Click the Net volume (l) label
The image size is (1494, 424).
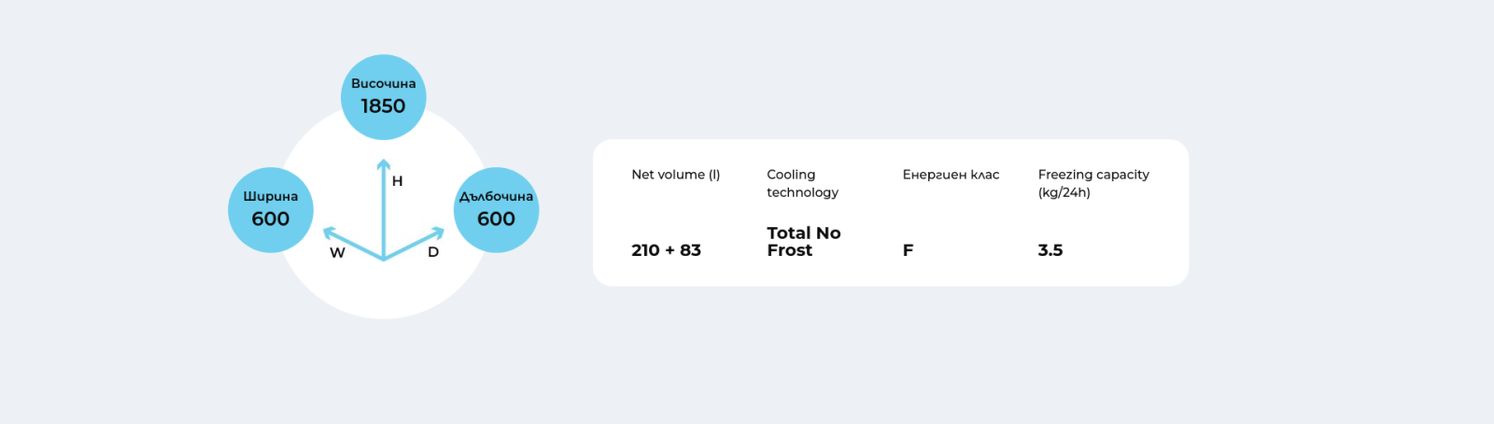coord(676,175)
